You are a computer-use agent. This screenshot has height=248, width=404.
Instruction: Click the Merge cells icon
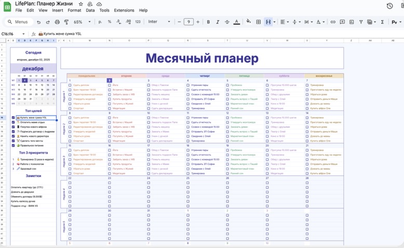[268, 22]
